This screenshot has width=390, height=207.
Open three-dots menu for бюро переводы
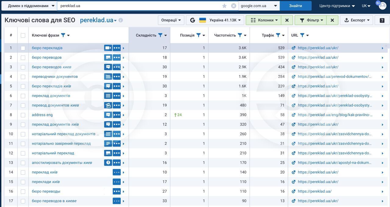pyautogui.click(x=117, y=191)
